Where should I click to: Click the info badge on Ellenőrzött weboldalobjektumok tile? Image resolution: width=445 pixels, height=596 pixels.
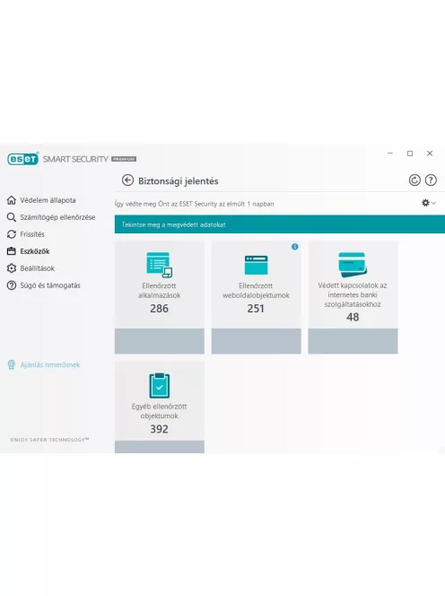294,247
